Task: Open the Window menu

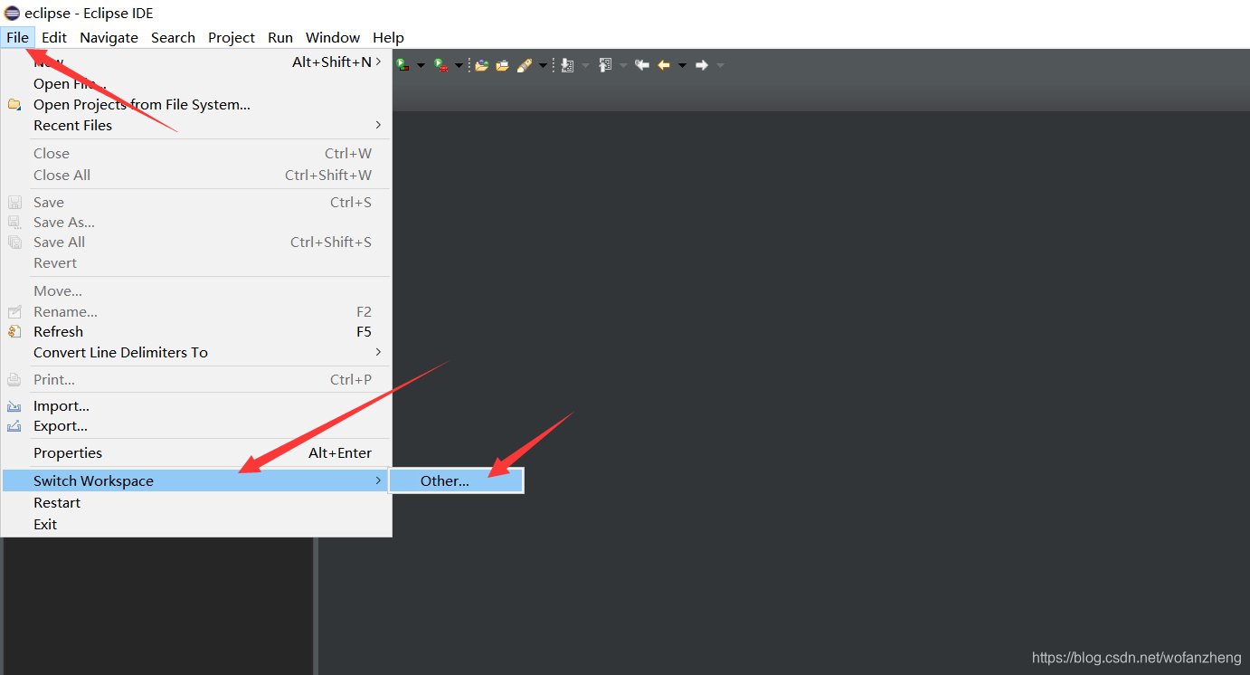Action: [333, 37]
